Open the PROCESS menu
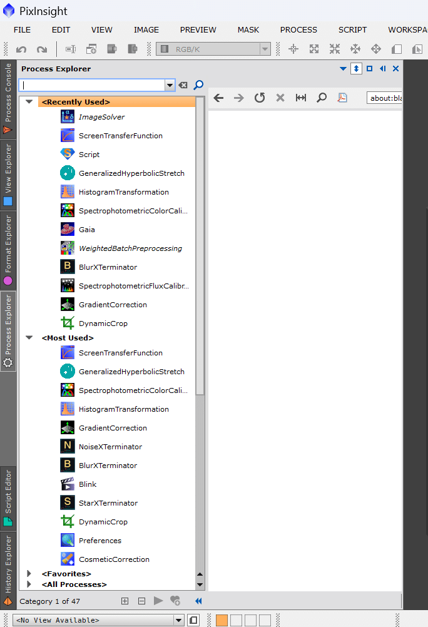Image resolution: width=428 pixels, height=627 pixels. tap(298, 30)
